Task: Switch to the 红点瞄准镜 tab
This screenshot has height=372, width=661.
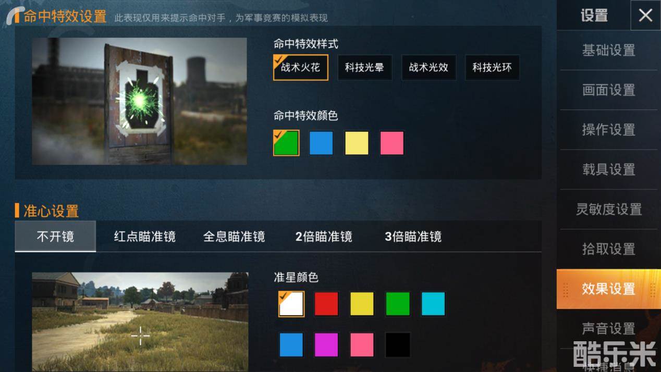Action: (x=145, y=237)
